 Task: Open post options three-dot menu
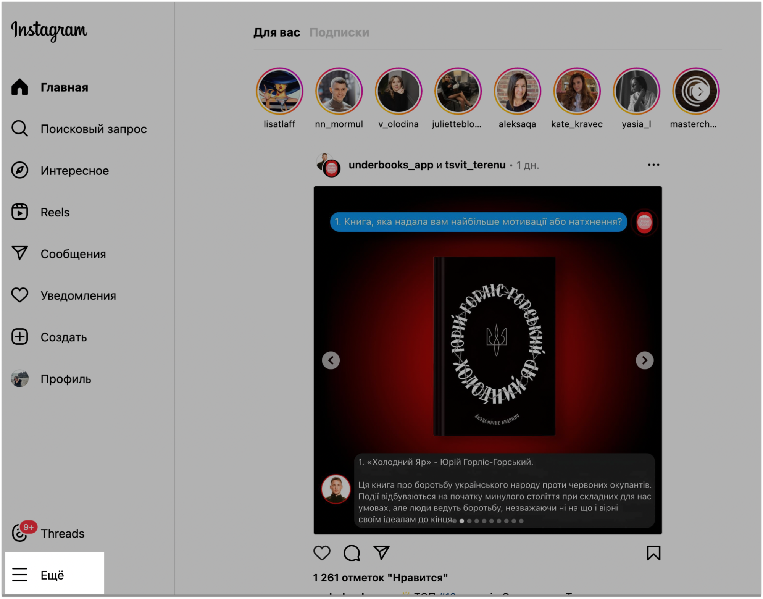[x=653, y=165]
